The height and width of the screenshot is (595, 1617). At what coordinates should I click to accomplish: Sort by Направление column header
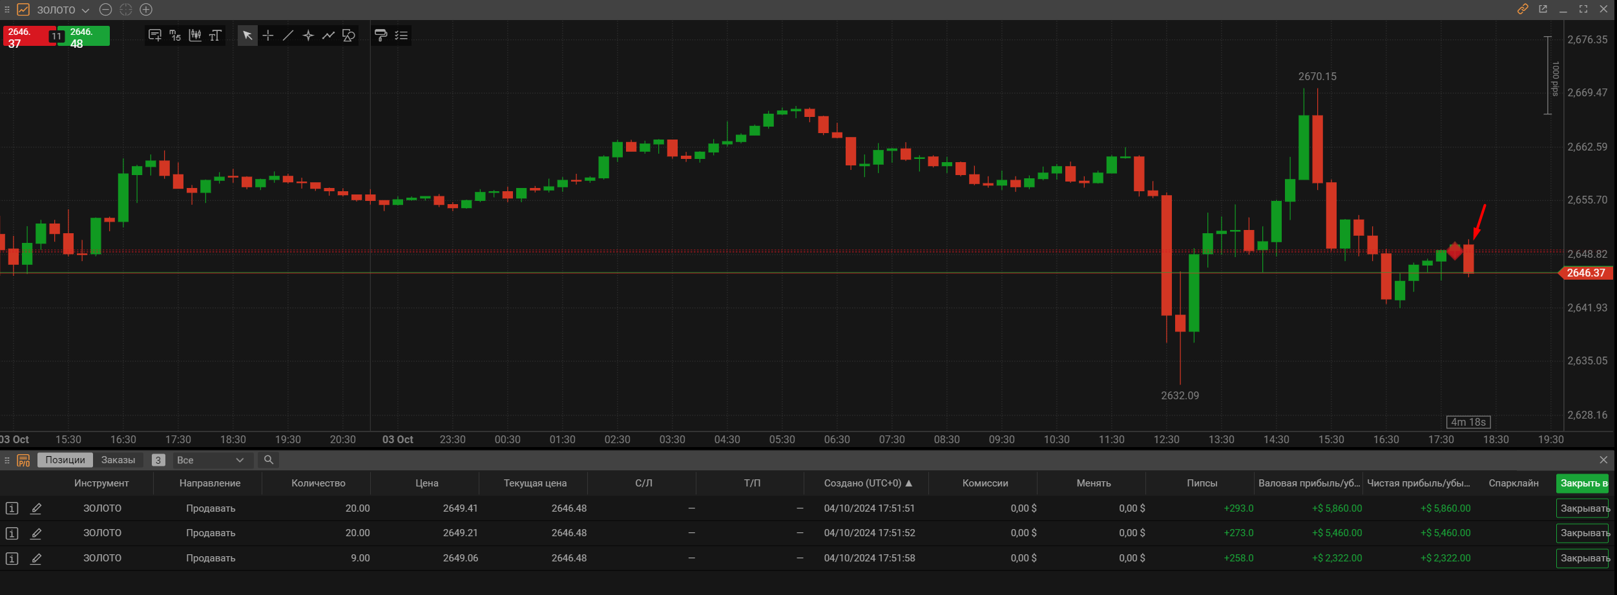210,483
